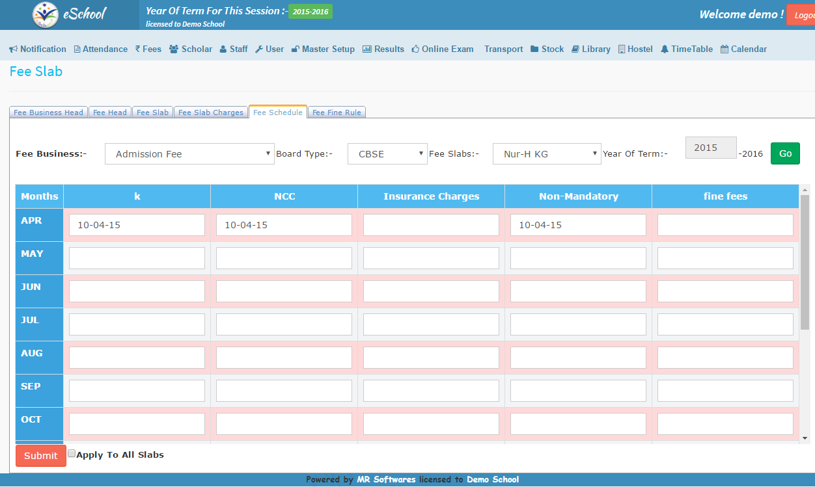This screenshot has height=487, width=815.
Task: Open Notification via its megaphone icon
Action: tap(13, 49)
